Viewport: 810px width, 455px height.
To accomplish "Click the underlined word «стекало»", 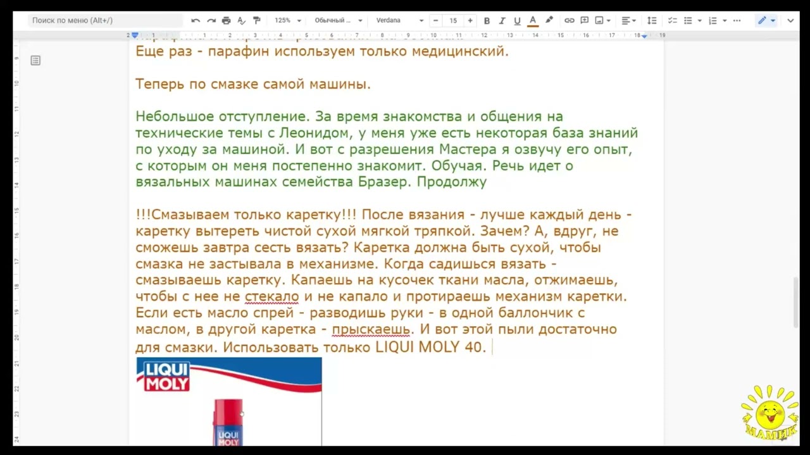I will (271, 296).
